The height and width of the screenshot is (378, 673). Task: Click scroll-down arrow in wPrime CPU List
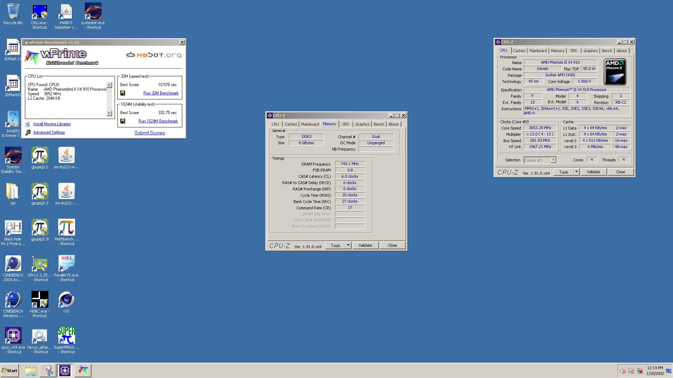point(109,113)
